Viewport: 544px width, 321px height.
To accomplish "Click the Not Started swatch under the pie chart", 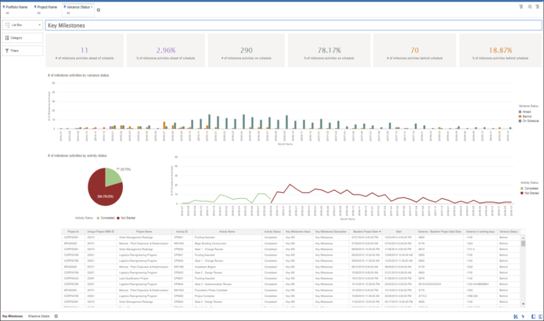I will pos(118,218).
